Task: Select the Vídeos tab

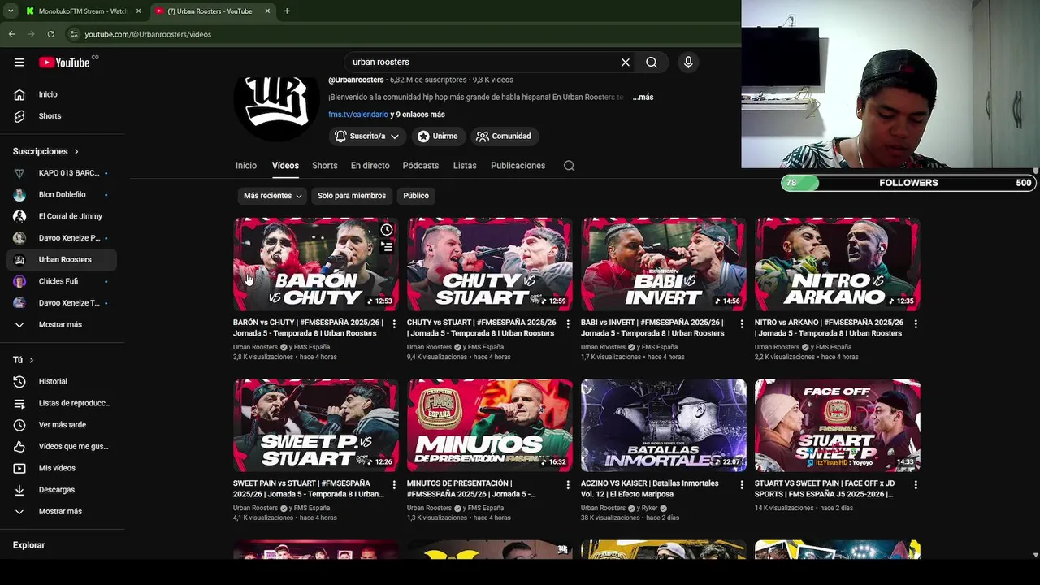Action: pos(285,166)
